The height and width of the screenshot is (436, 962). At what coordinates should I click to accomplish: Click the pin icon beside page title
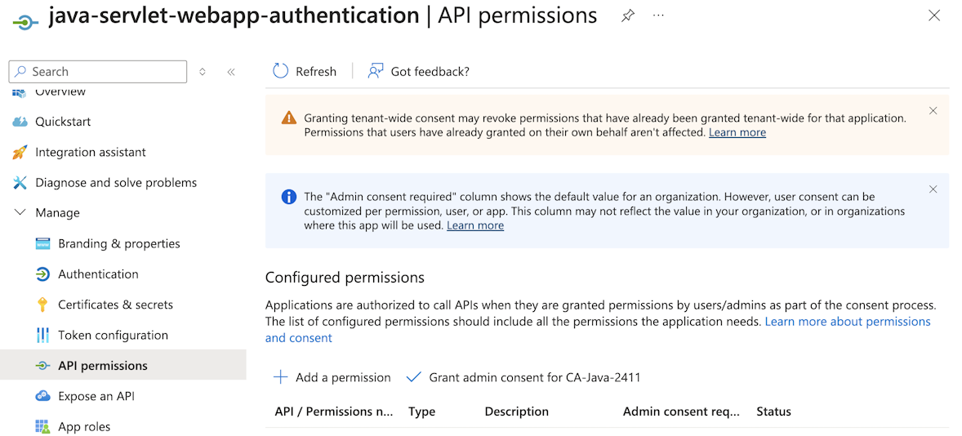coord(627,16)
